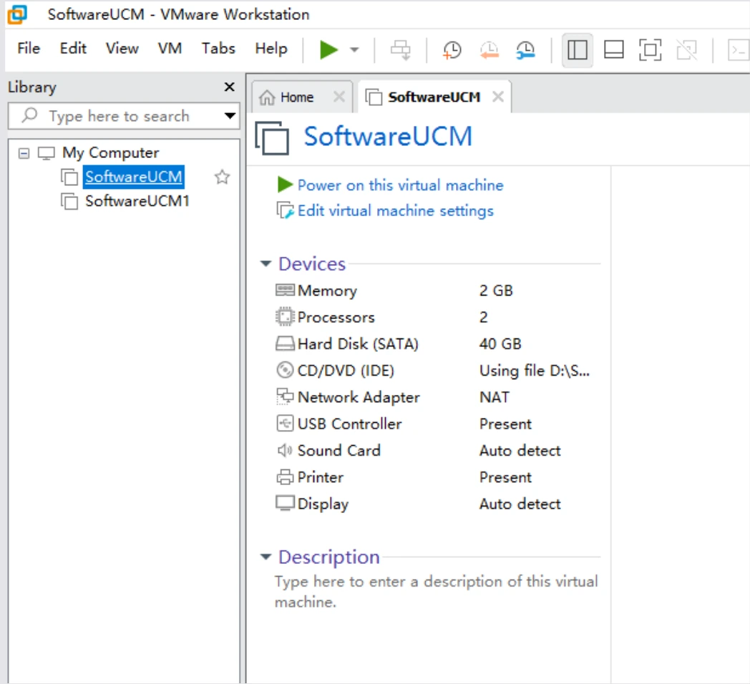Click the Sound Card Auto detect value
Viewport: 750px width, 684px height.
[520, 451]
